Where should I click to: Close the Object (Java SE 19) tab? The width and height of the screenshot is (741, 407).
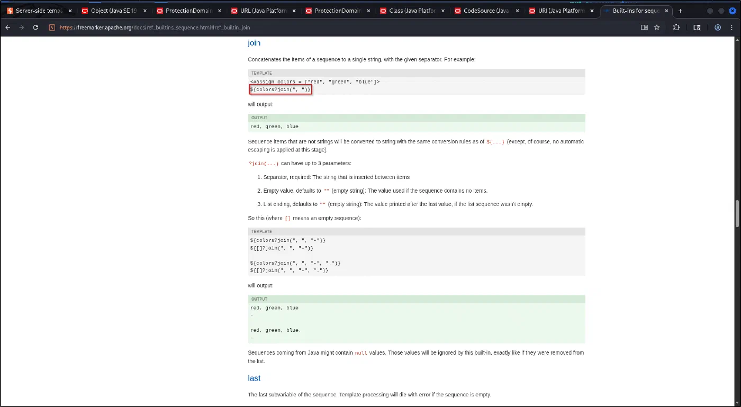pyautogui.click(x=145, y=11)
